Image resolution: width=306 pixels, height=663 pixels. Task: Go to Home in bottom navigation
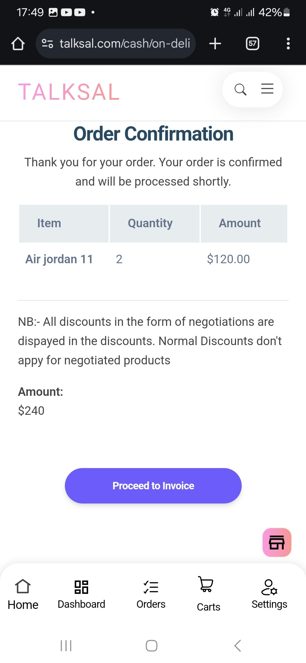[23, 594]
